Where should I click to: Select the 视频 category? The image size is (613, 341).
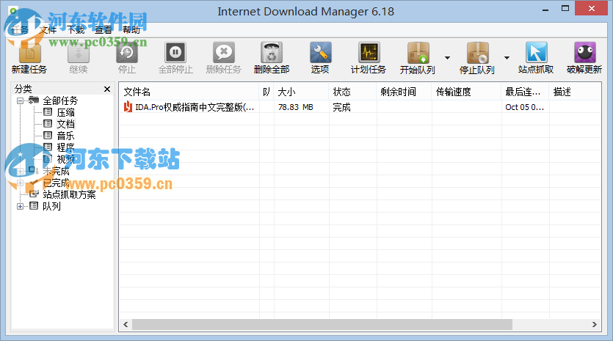[x=65, y=159]
